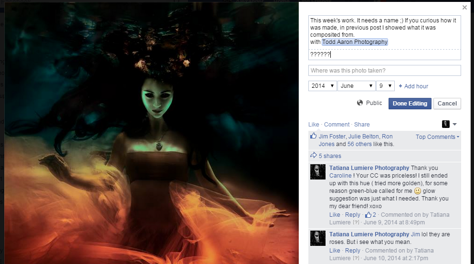Click the commenting-as profile avatar
Screen dimensions: 474x264
(445, 124)
